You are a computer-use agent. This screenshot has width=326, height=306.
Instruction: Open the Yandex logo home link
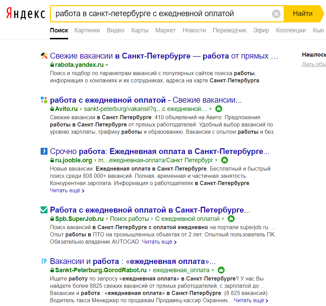click(x=25, y=13)
